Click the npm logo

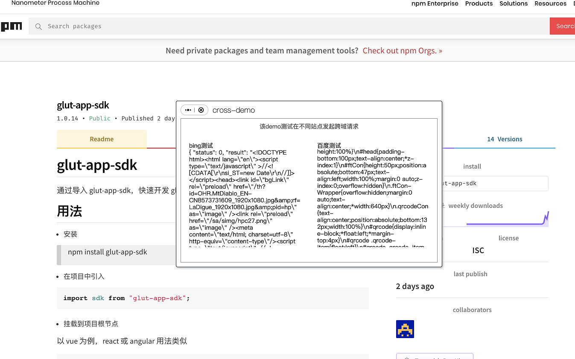(x=11, y=26)
